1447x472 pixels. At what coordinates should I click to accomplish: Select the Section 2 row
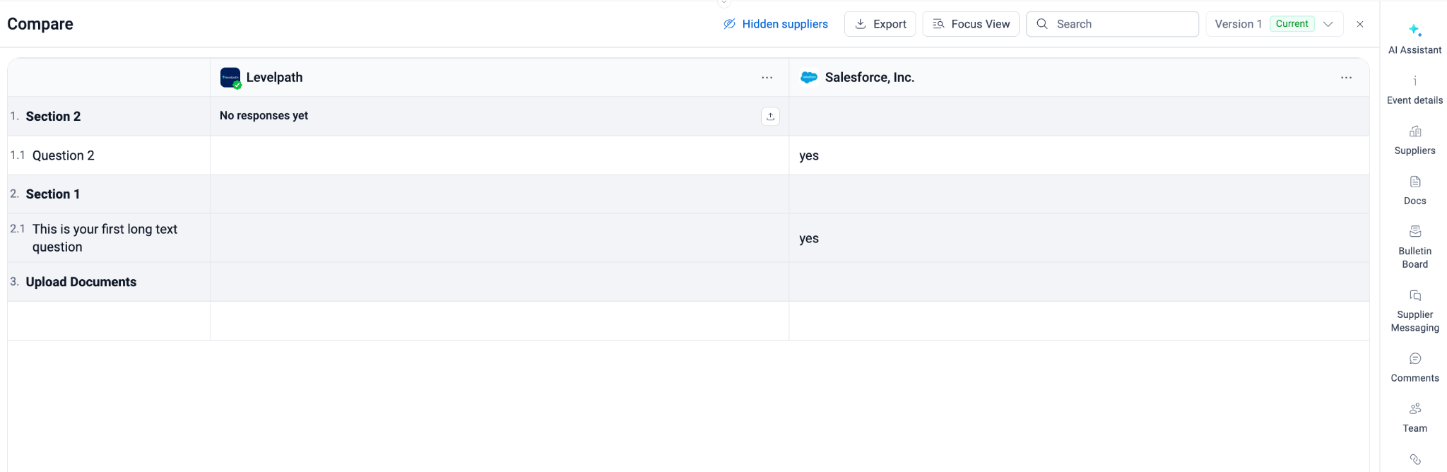(x=54, y=117)
